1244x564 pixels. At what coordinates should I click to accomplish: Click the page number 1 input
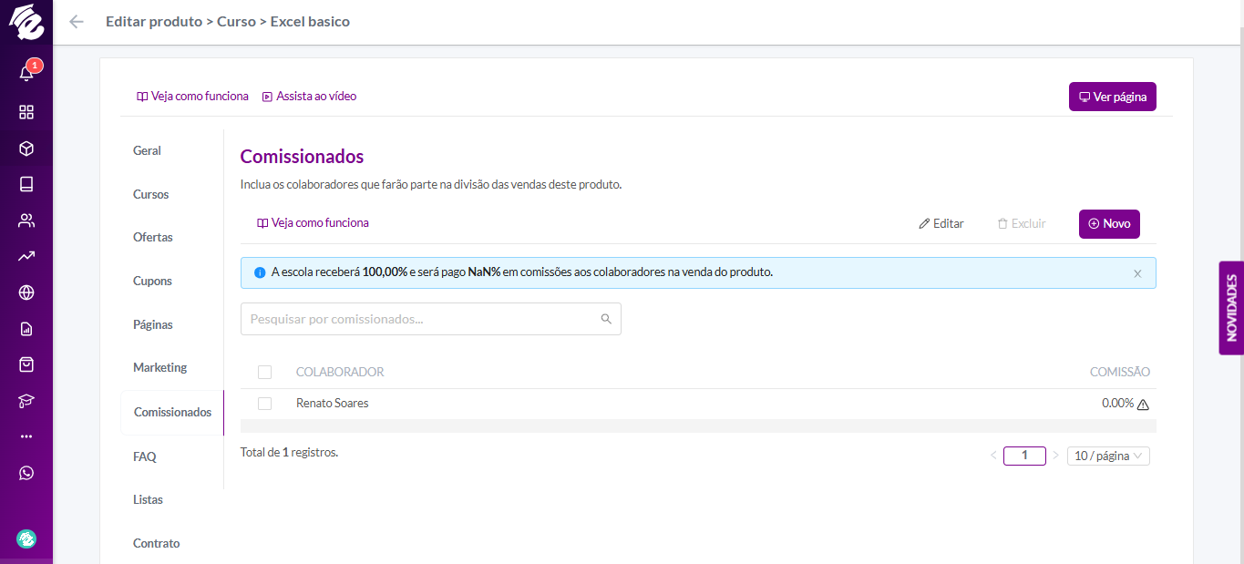1024,456
